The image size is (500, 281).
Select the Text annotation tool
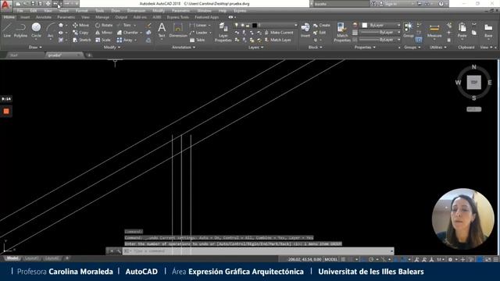[162, 30]
